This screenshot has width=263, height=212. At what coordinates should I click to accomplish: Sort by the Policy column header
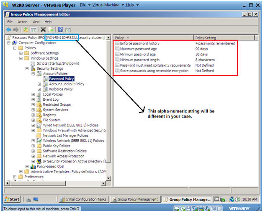point(153,38)
